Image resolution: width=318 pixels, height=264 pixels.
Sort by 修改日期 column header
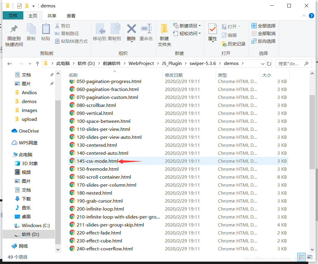(189, 75)
